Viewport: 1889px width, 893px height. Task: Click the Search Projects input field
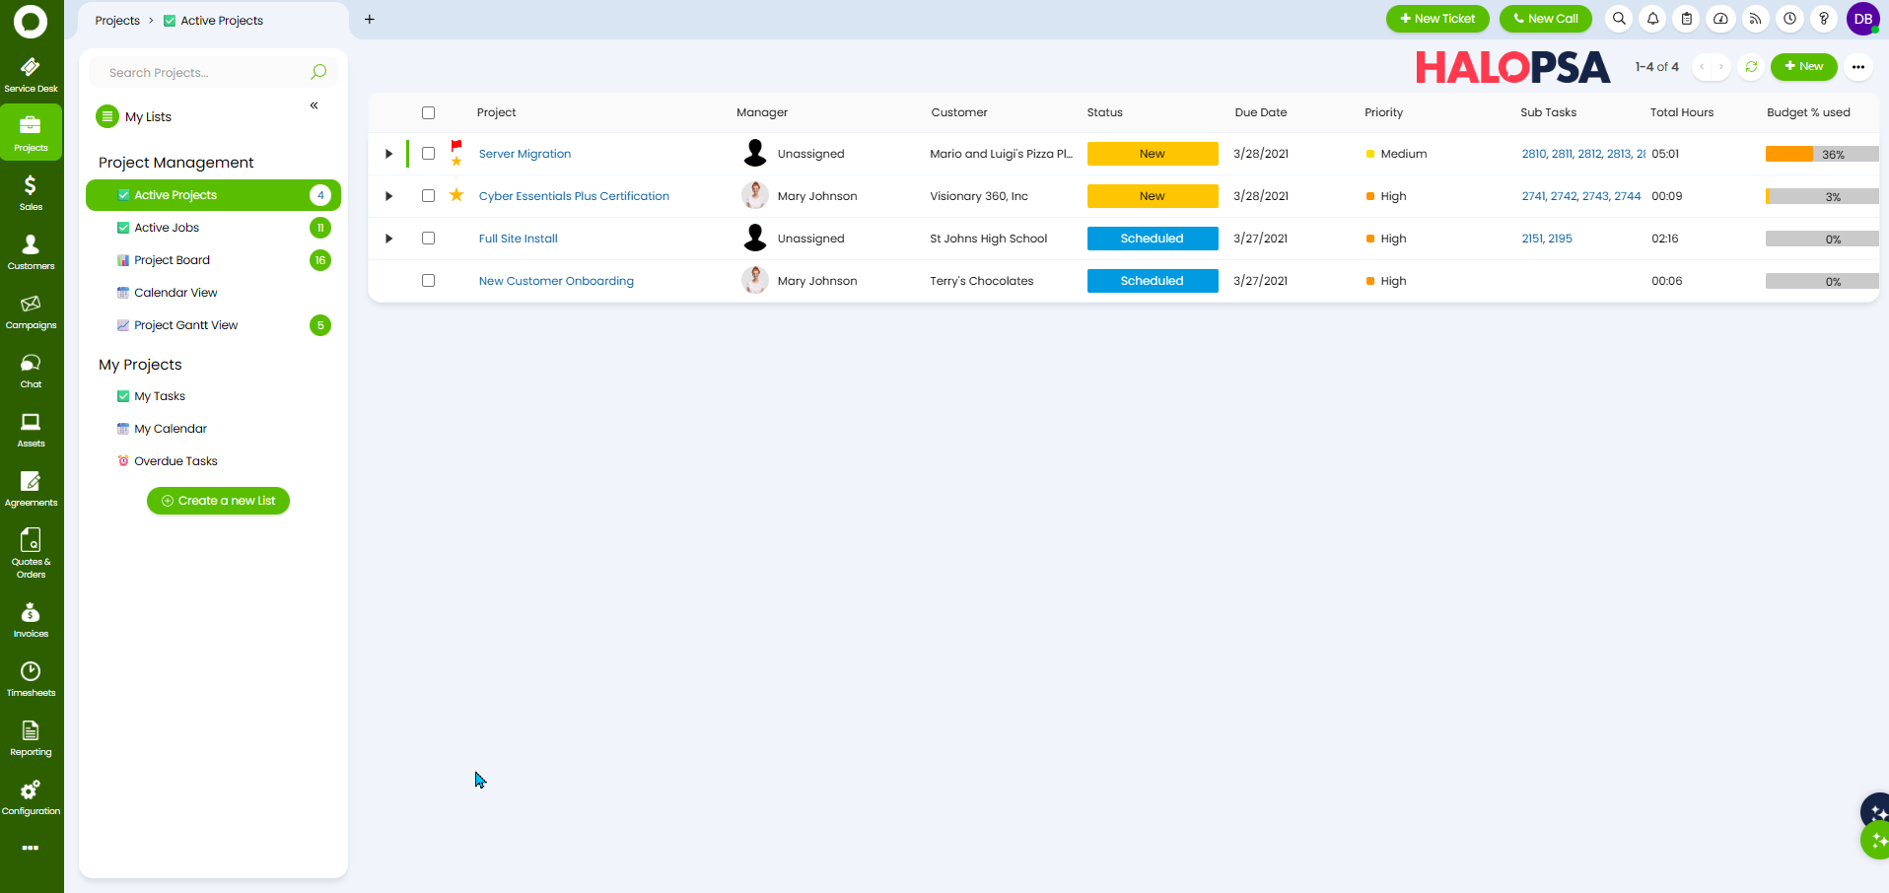click(213, 72)
